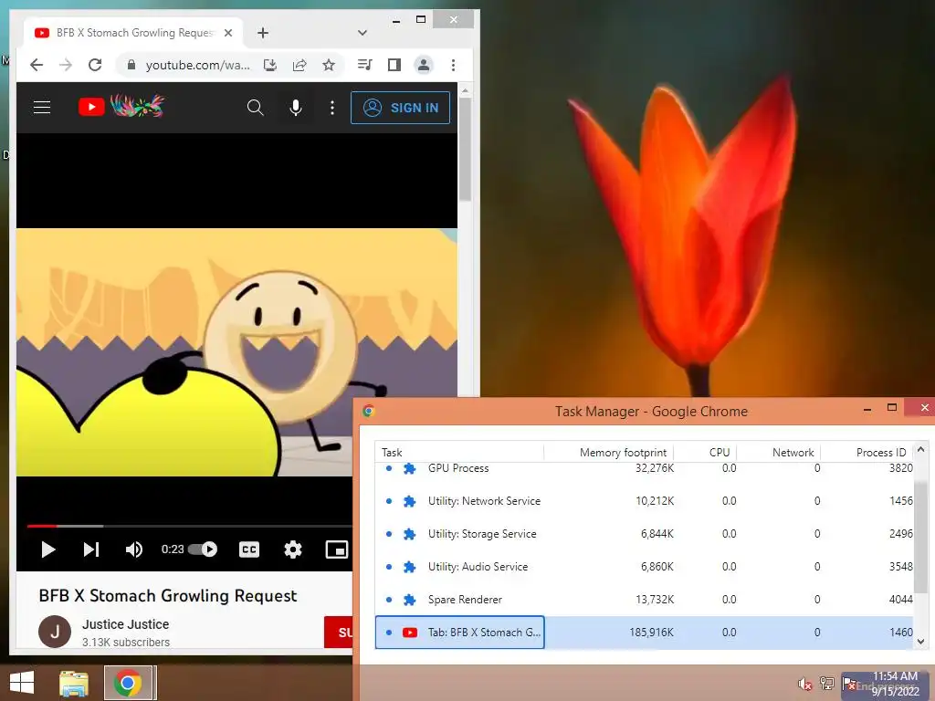Click the video frame
This screenshot has height=701, width=935.
(236, 351)
